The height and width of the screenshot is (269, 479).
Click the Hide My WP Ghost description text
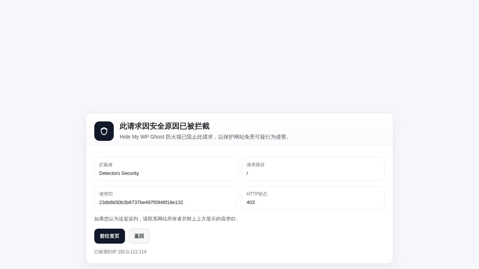point(205,137)
